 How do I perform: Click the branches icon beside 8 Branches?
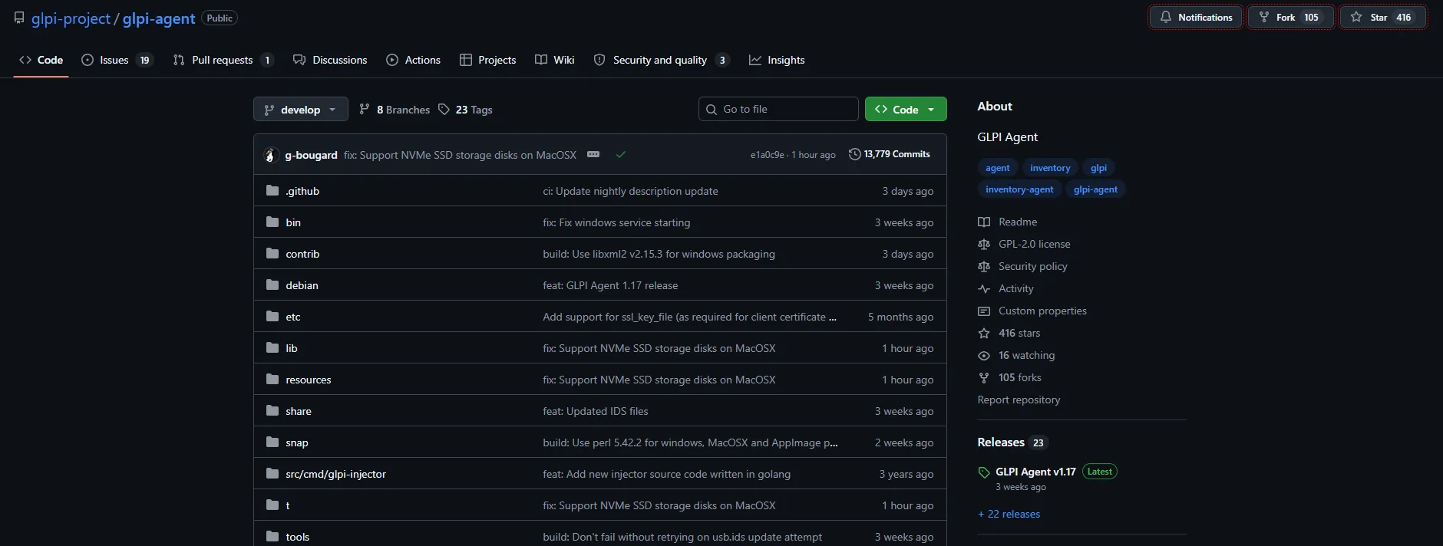pyautogui.click(x=365, y=110)
